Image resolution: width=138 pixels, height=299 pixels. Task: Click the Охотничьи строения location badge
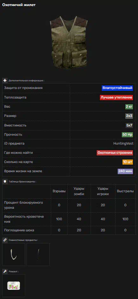point(115,153)
